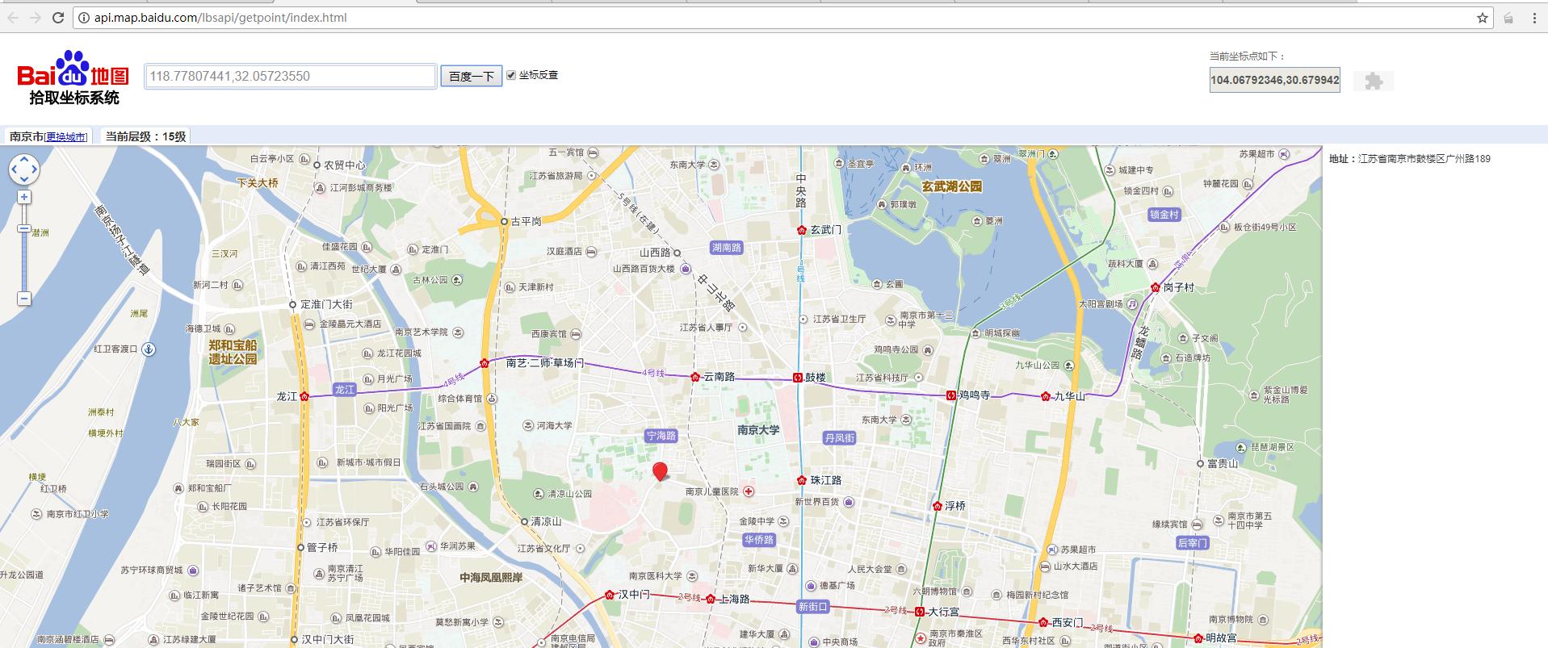Click the 中海凤凰熙岸 label
The width and height of the screenshot is (1548, 648).
[x=491, y=578]
